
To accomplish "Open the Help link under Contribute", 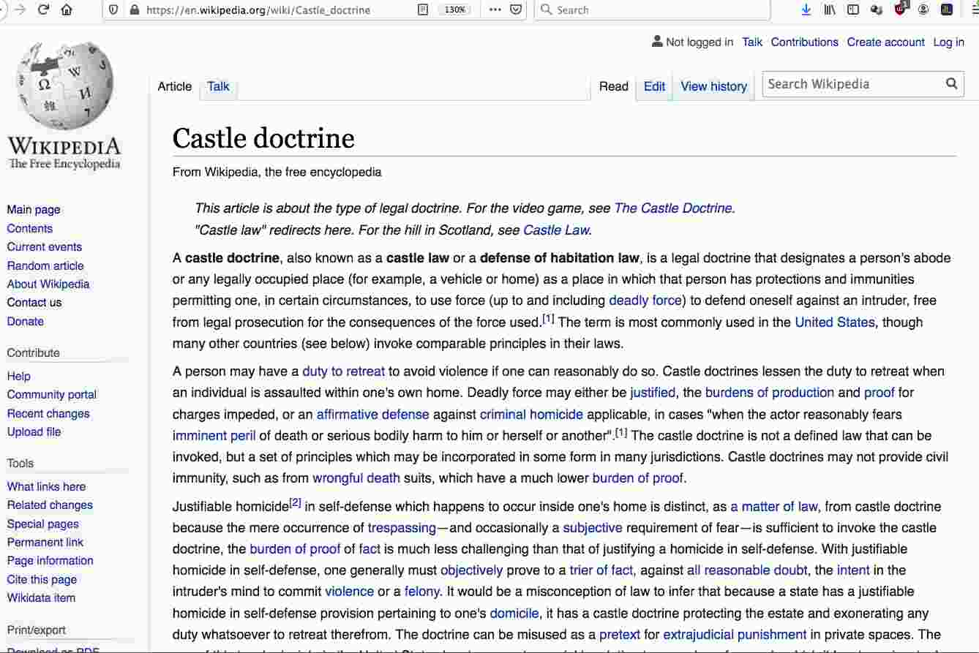I will [x=18, y=376].
